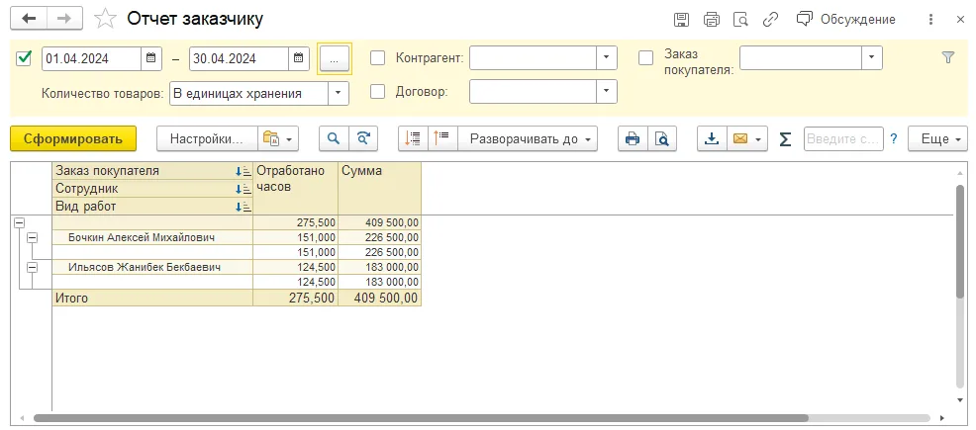Click the Итого total row label
The height and width of the screenshot is (430, 976).
[71, 299]
